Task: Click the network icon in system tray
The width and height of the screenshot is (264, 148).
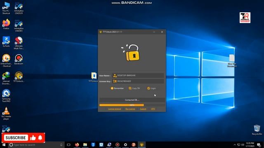Action: (239, 145)
